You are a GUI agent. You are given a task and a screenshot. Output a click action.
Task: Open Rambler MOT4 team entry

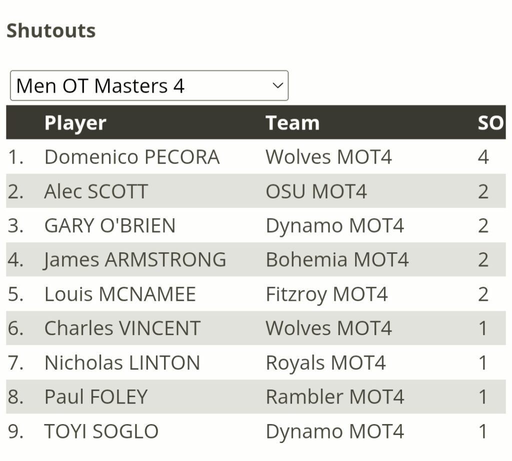pyautogui.click(x=335, y=397)
